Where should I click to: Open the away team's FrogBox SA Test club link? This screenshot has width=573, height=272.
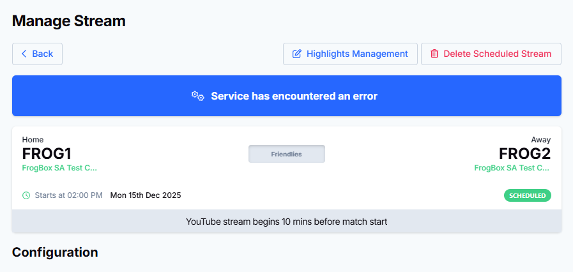512,168
